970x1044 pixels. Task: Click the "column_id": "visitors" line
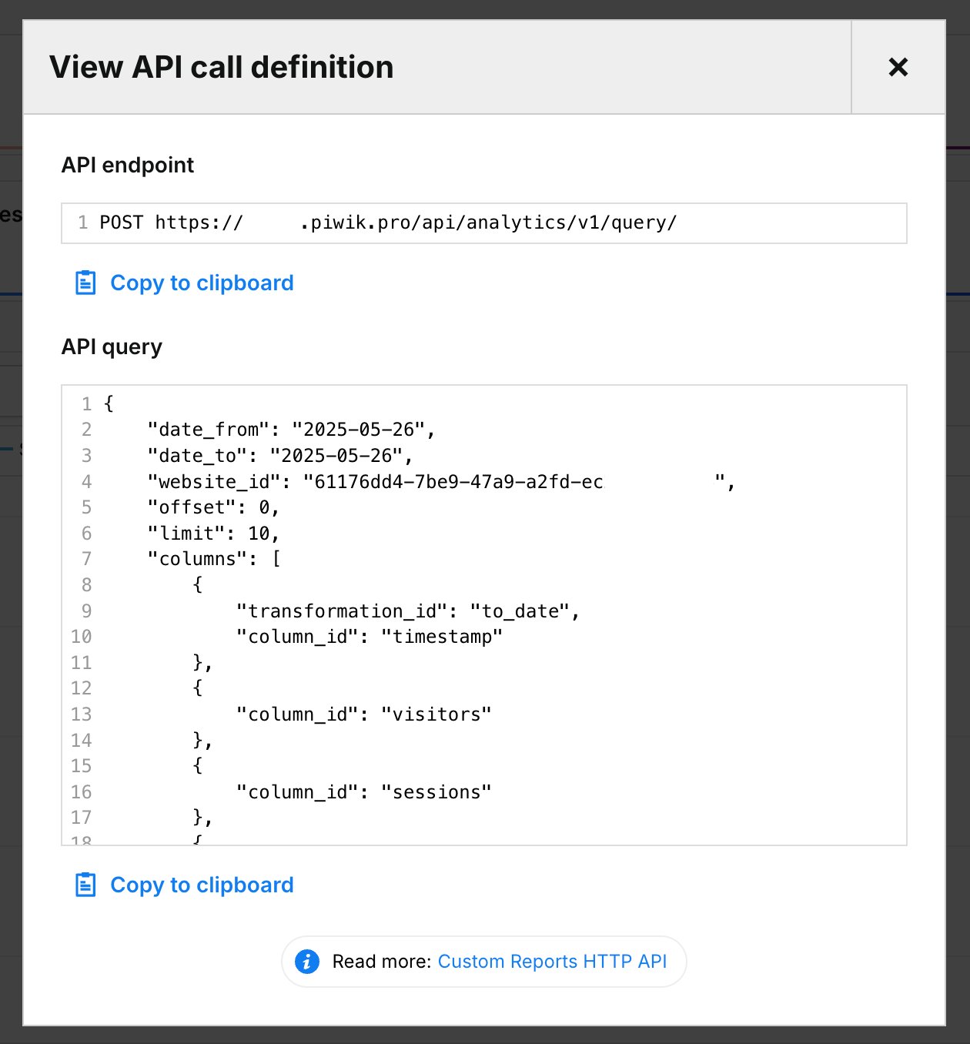coord(364,714)
